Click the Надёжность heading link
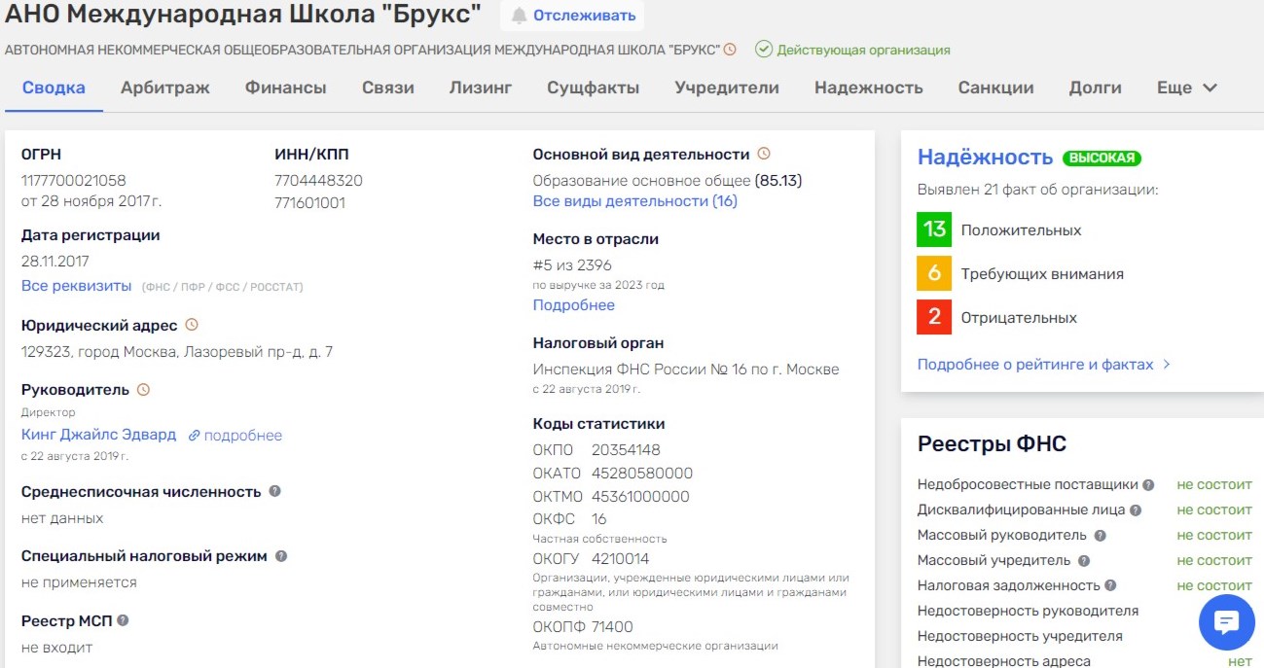The image size is (1264, 668). (986, 158)
